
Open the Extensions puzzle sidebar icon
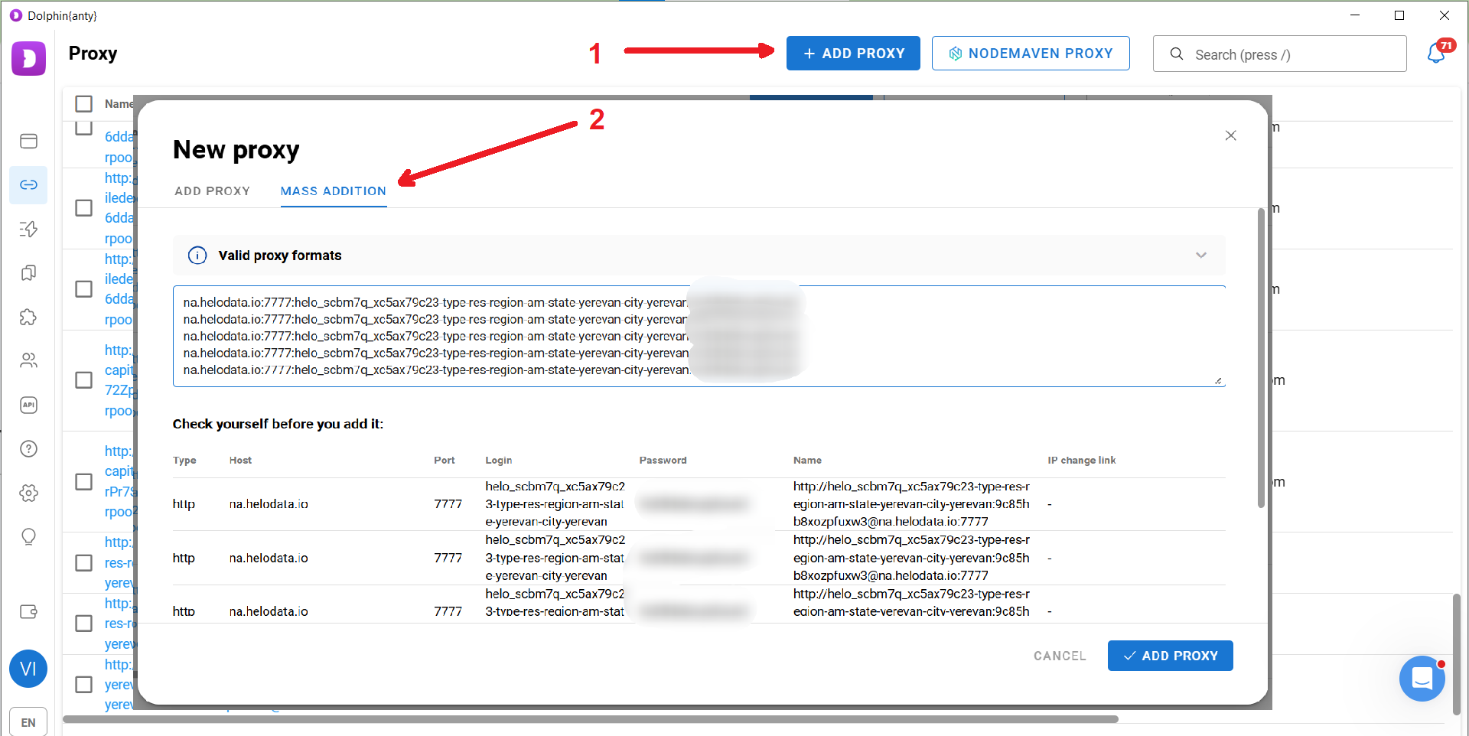point(28,317)
